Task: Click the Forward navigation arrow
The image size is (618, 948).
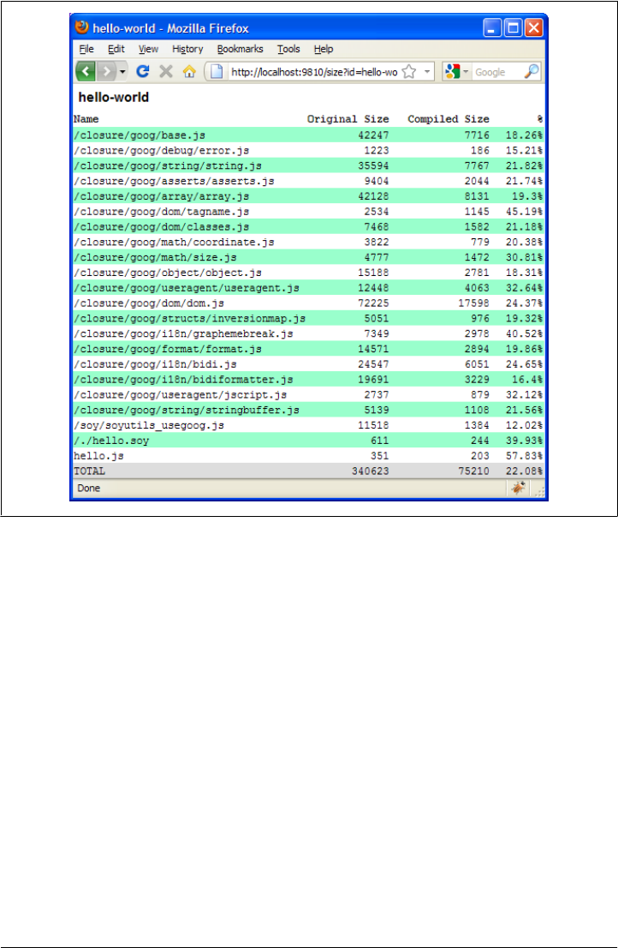Action: pos(106,71)
